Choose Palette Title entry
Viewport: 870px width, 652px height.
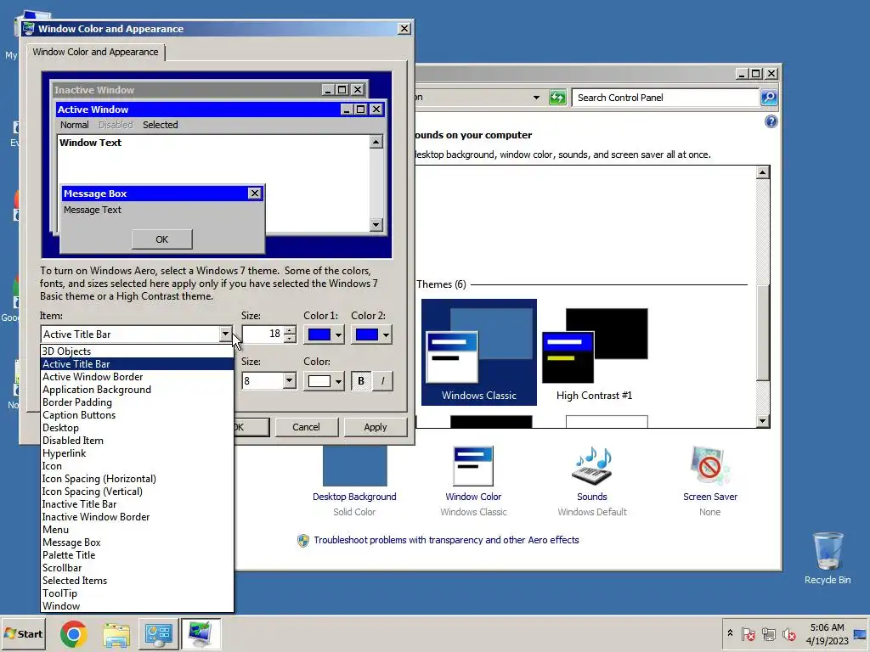click(137, 555)
